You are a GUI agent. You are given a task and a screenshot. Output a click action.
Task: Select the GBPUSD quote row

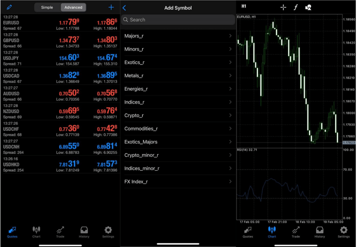click(x=60, y=41)
